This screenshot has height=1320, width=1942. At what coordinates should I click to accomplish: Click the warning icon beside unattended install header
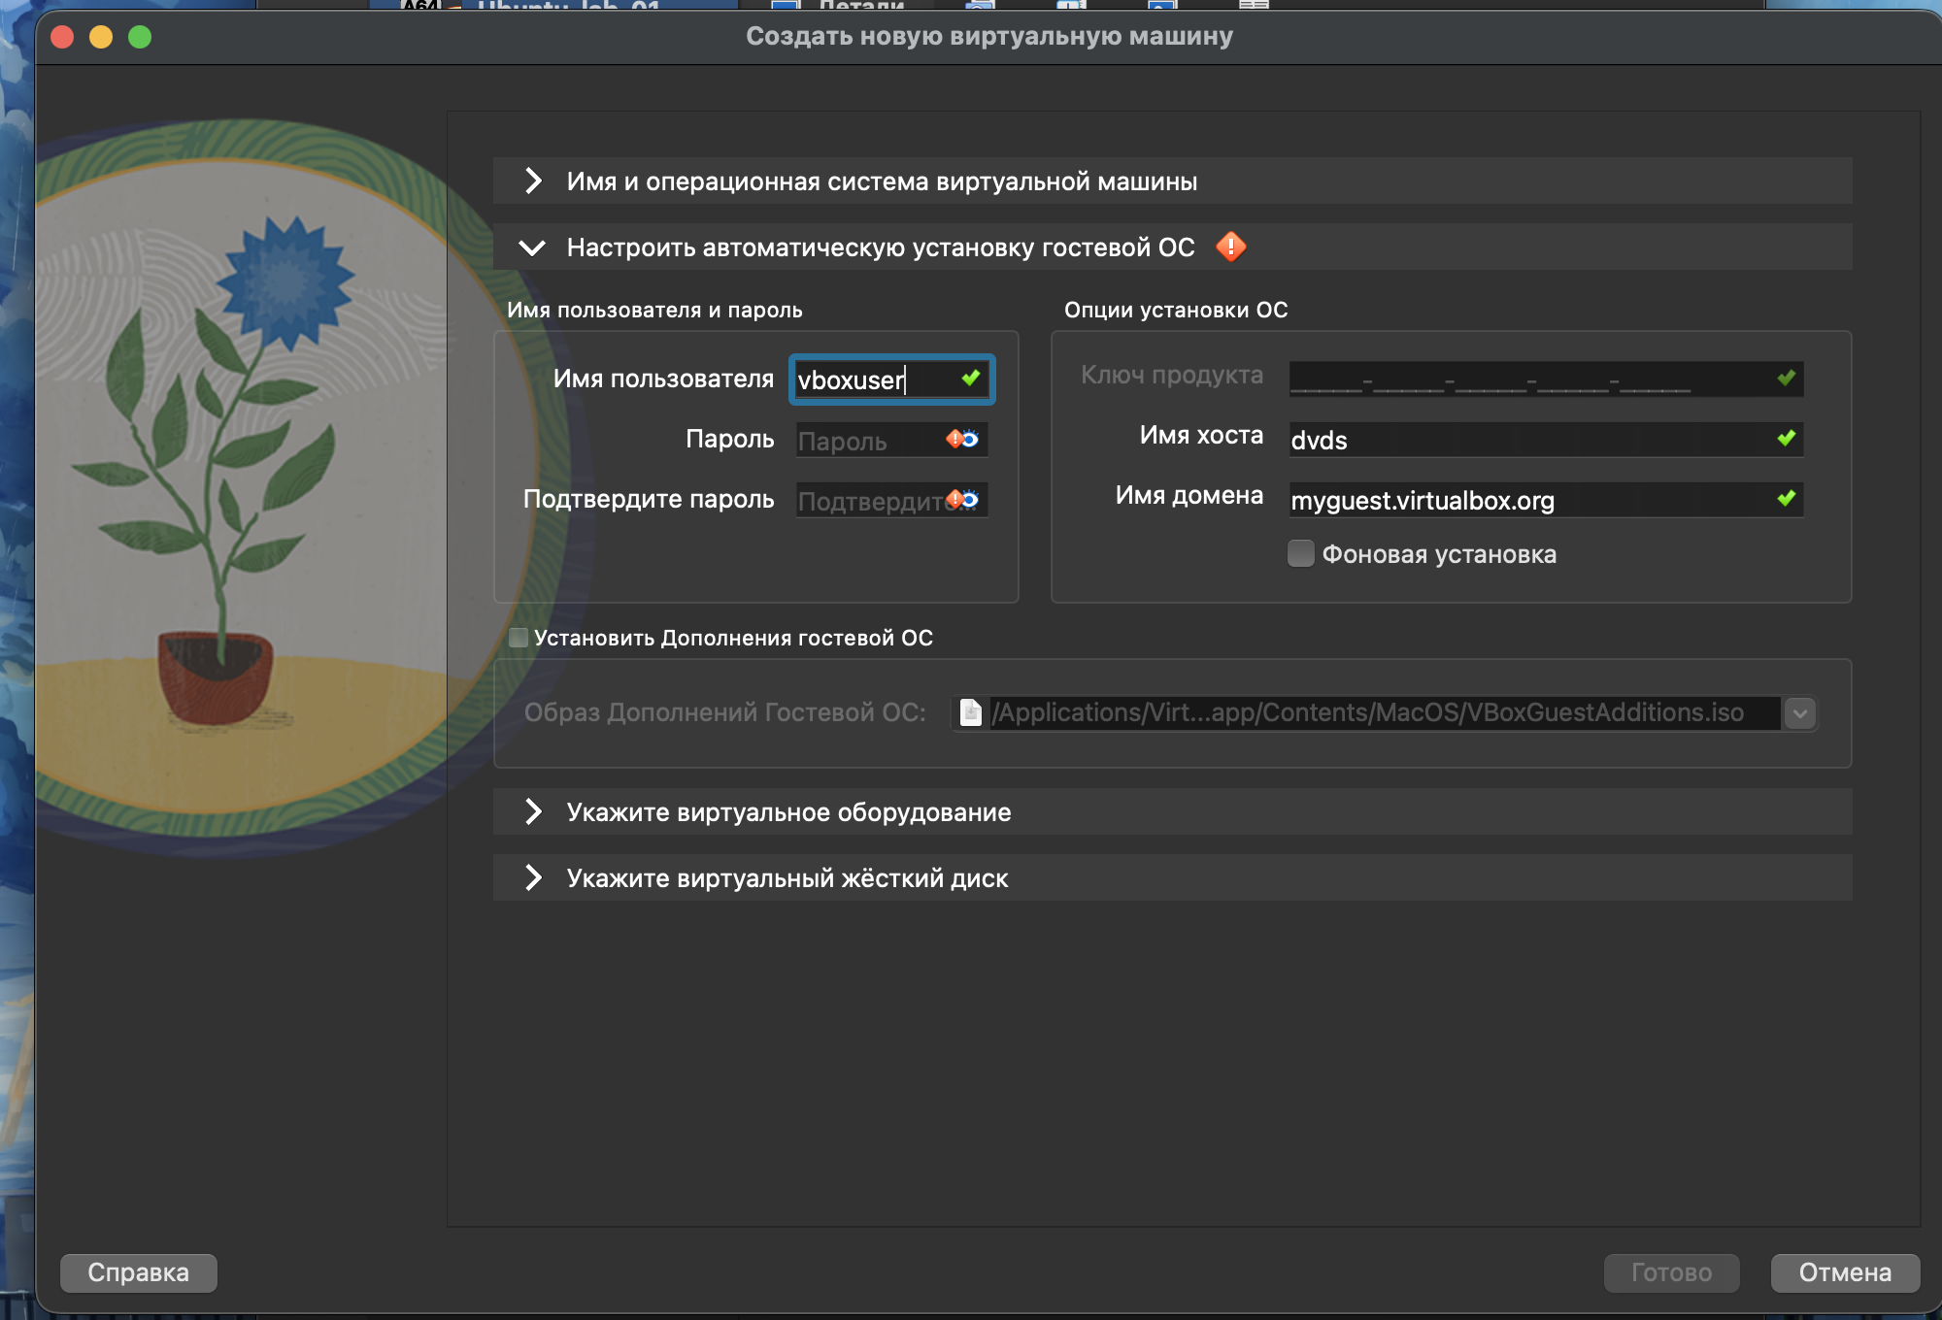(1230, 247)
